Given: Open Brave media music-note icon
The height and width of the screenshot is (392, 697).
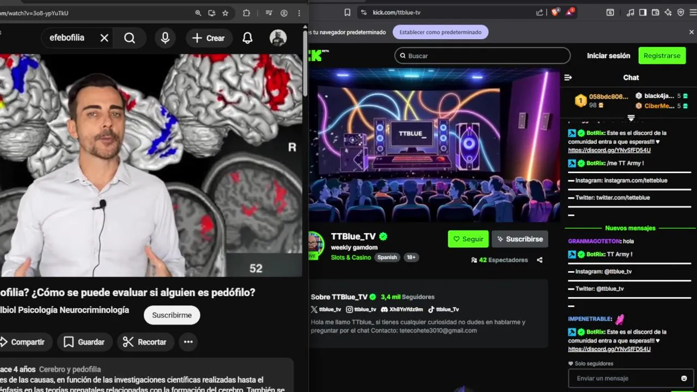Looking at the screenshot, I should 631,13.
